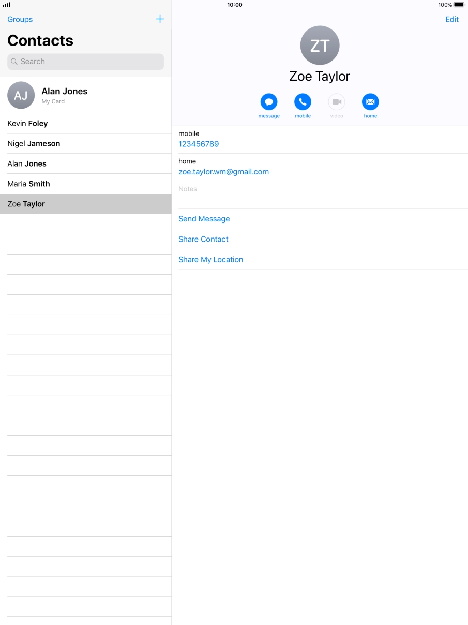The image size is (468, 625).
Task: Call Zoe via the mobile phone icon
Action: (x=303, y=102)
